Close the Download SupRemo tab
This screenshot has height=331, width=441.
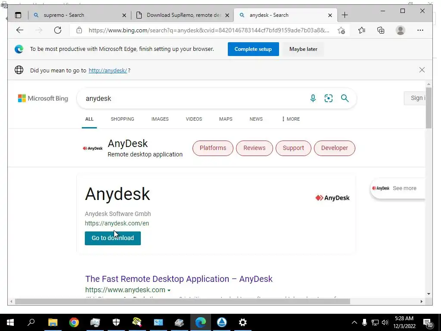point(227,15)
